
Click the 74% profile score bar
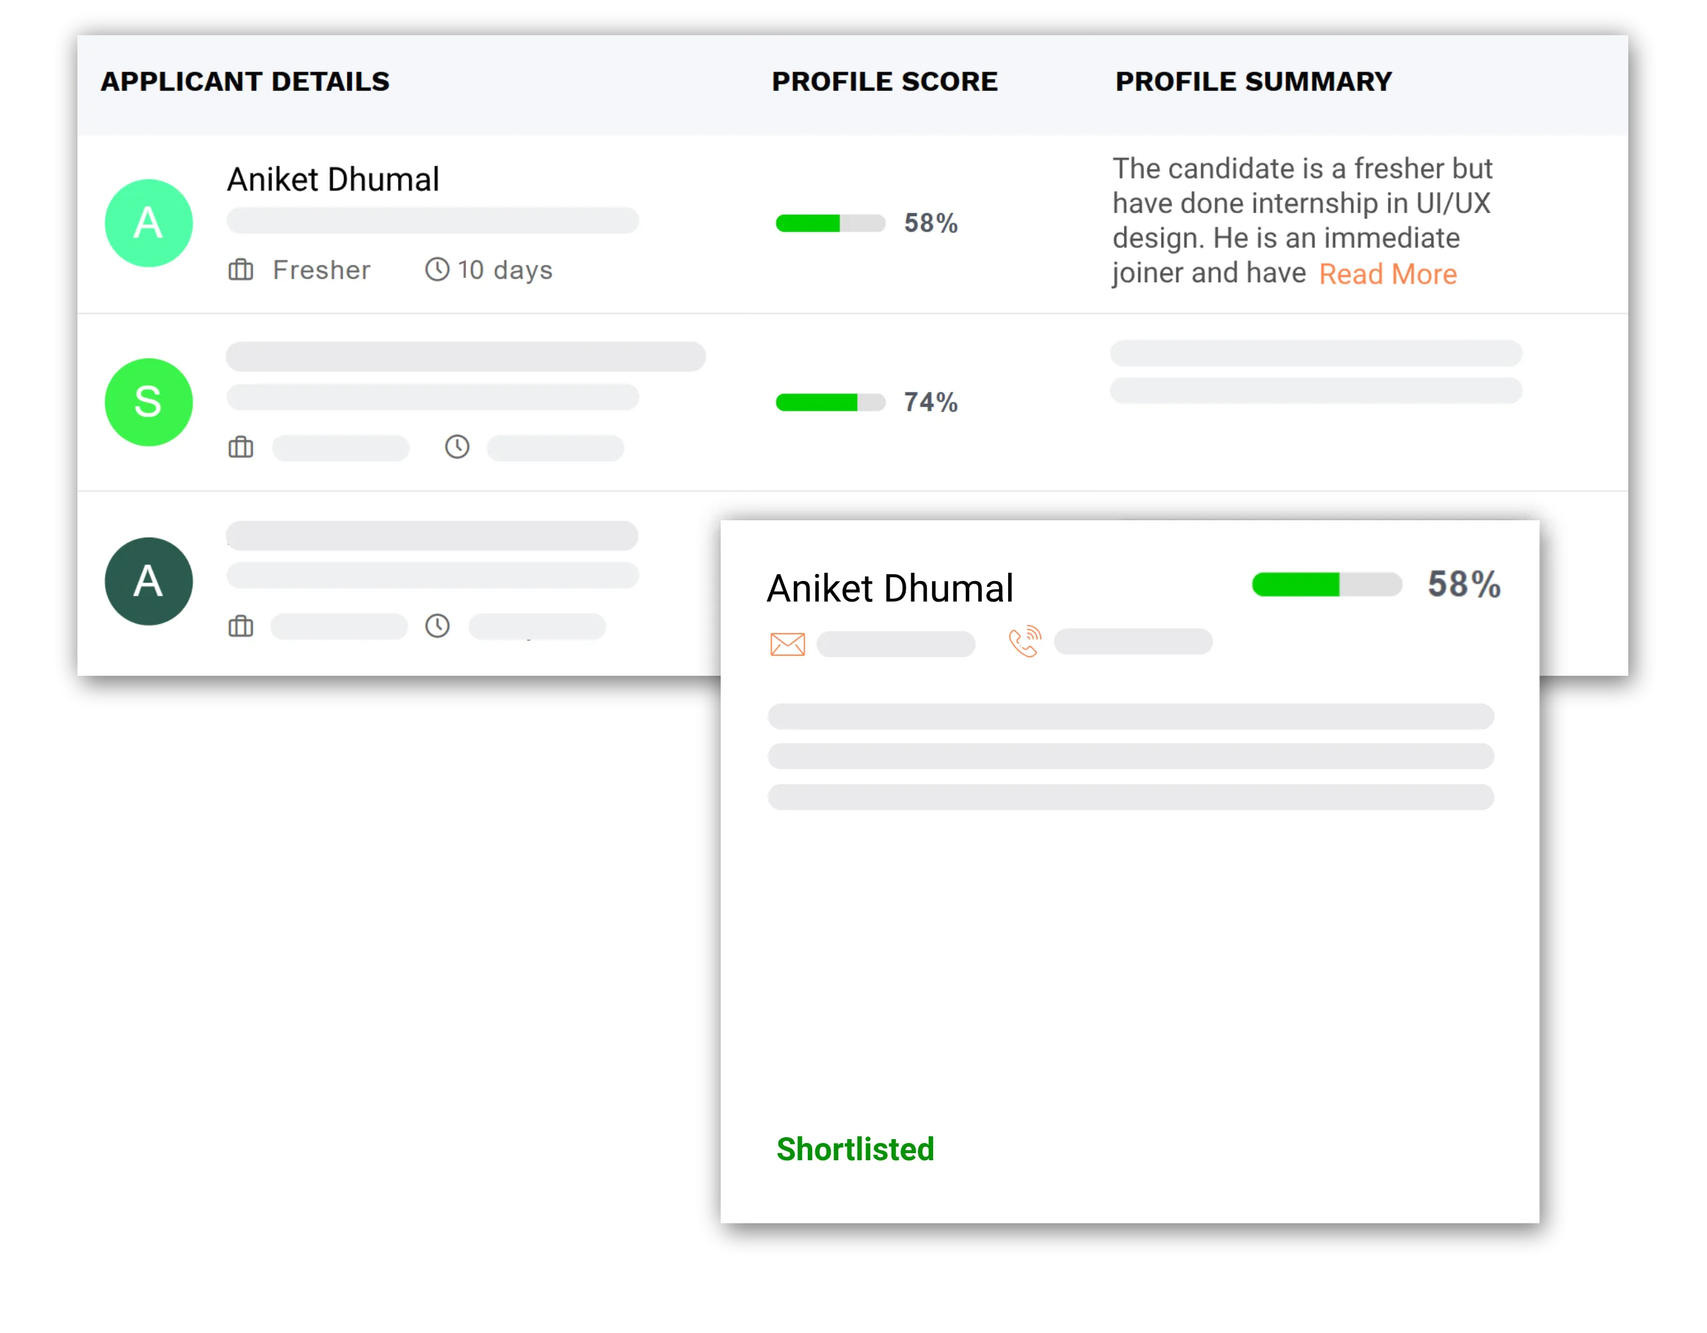pos(830,403)
